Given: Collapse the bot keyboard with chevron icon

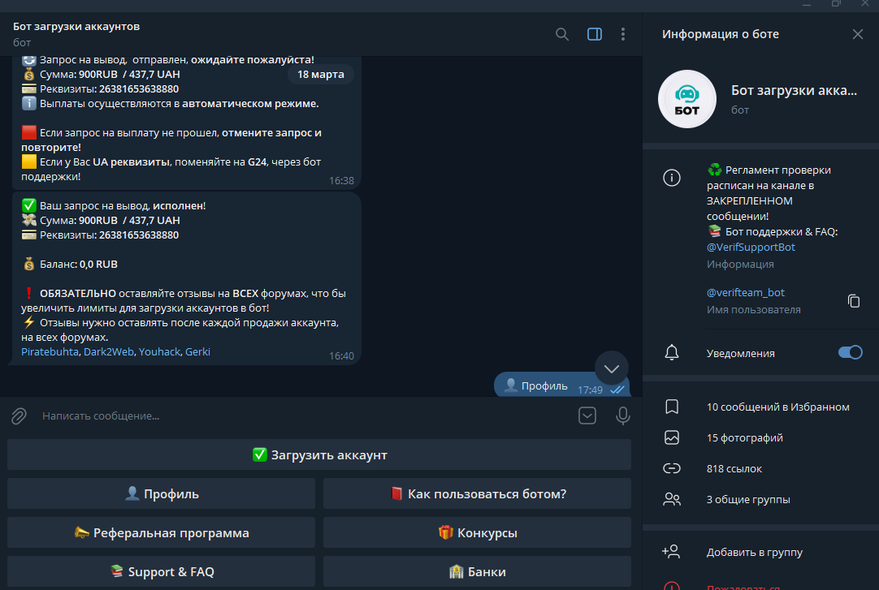Looking at the screenshot, I should pyautogui.click(x=587, y=416).
